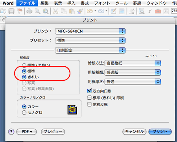
Task: Open the ファイル menu
Action: pos(27,3)
